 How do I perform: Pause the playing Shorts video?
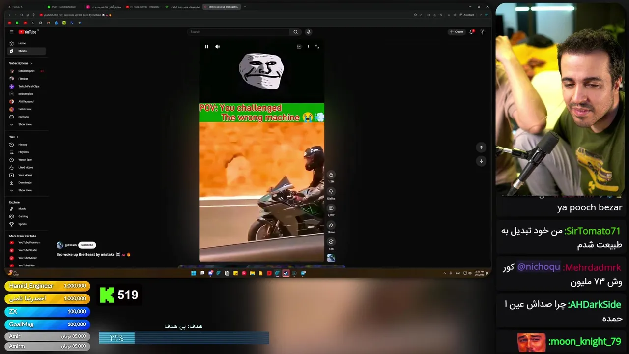[x=206, y=47]
